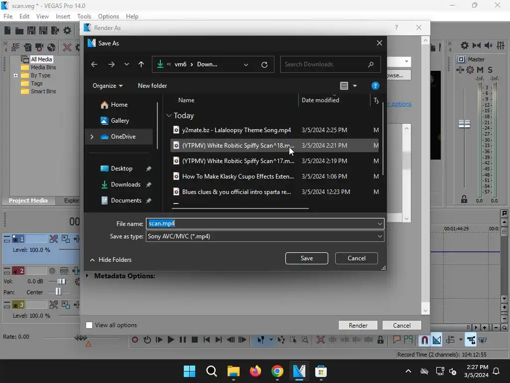Click the Pause button in transport
This screenshot has height=383, width=510.
tap(183, 340)
